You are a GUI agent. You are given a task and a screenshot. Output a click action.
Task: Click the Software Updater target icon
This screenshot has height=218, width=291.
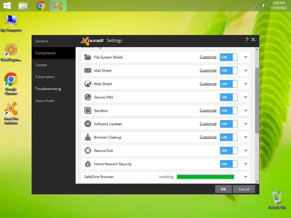(88, 124)
